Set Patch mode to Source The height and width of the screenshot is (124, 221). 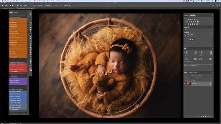click(x=35, y=6)
